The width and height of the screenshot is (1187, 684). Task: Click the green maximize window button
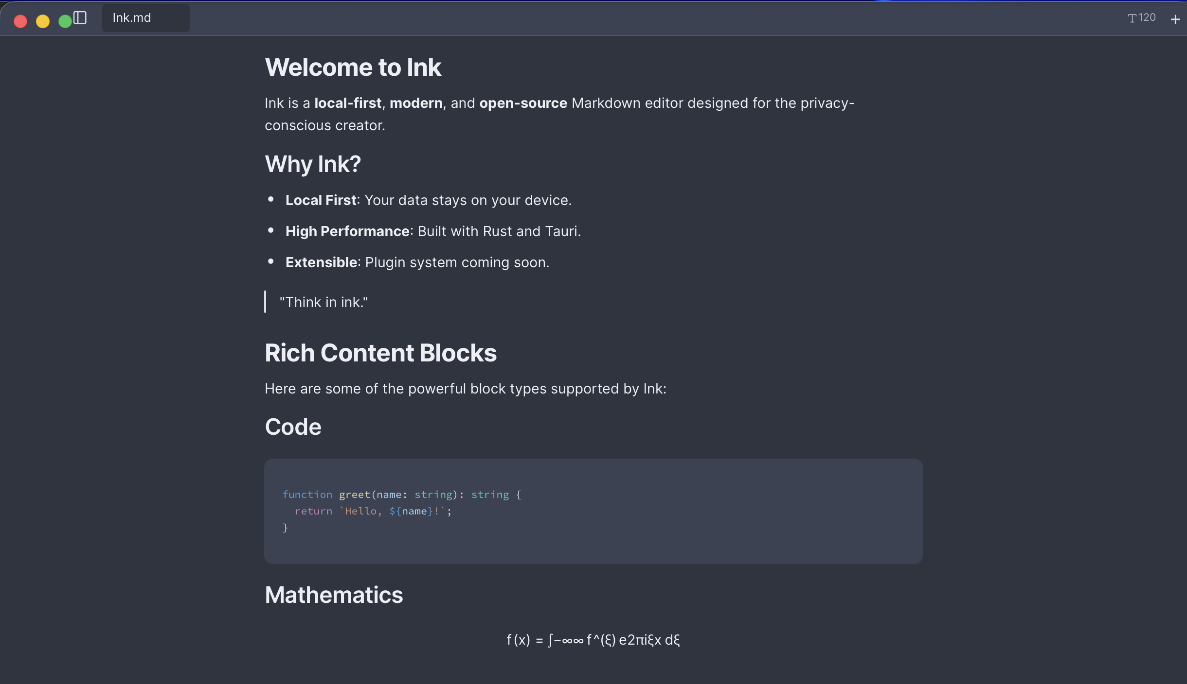[65, 21]
